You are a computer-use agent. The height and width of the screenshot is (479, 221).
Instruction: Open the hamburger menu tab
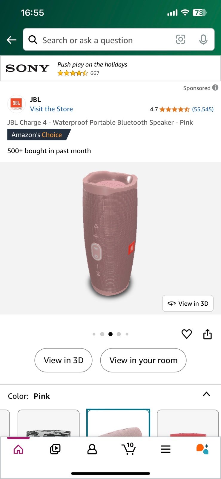[x=165, y=449]
